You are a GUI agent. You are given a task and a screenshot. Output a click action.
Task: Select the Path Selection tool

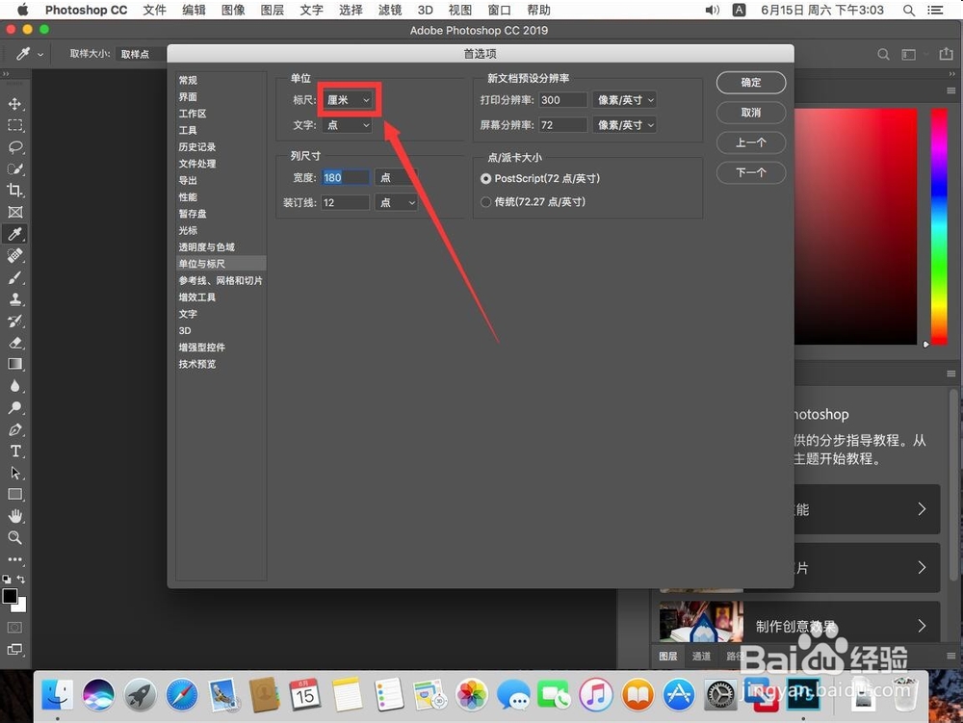point(14,473)
